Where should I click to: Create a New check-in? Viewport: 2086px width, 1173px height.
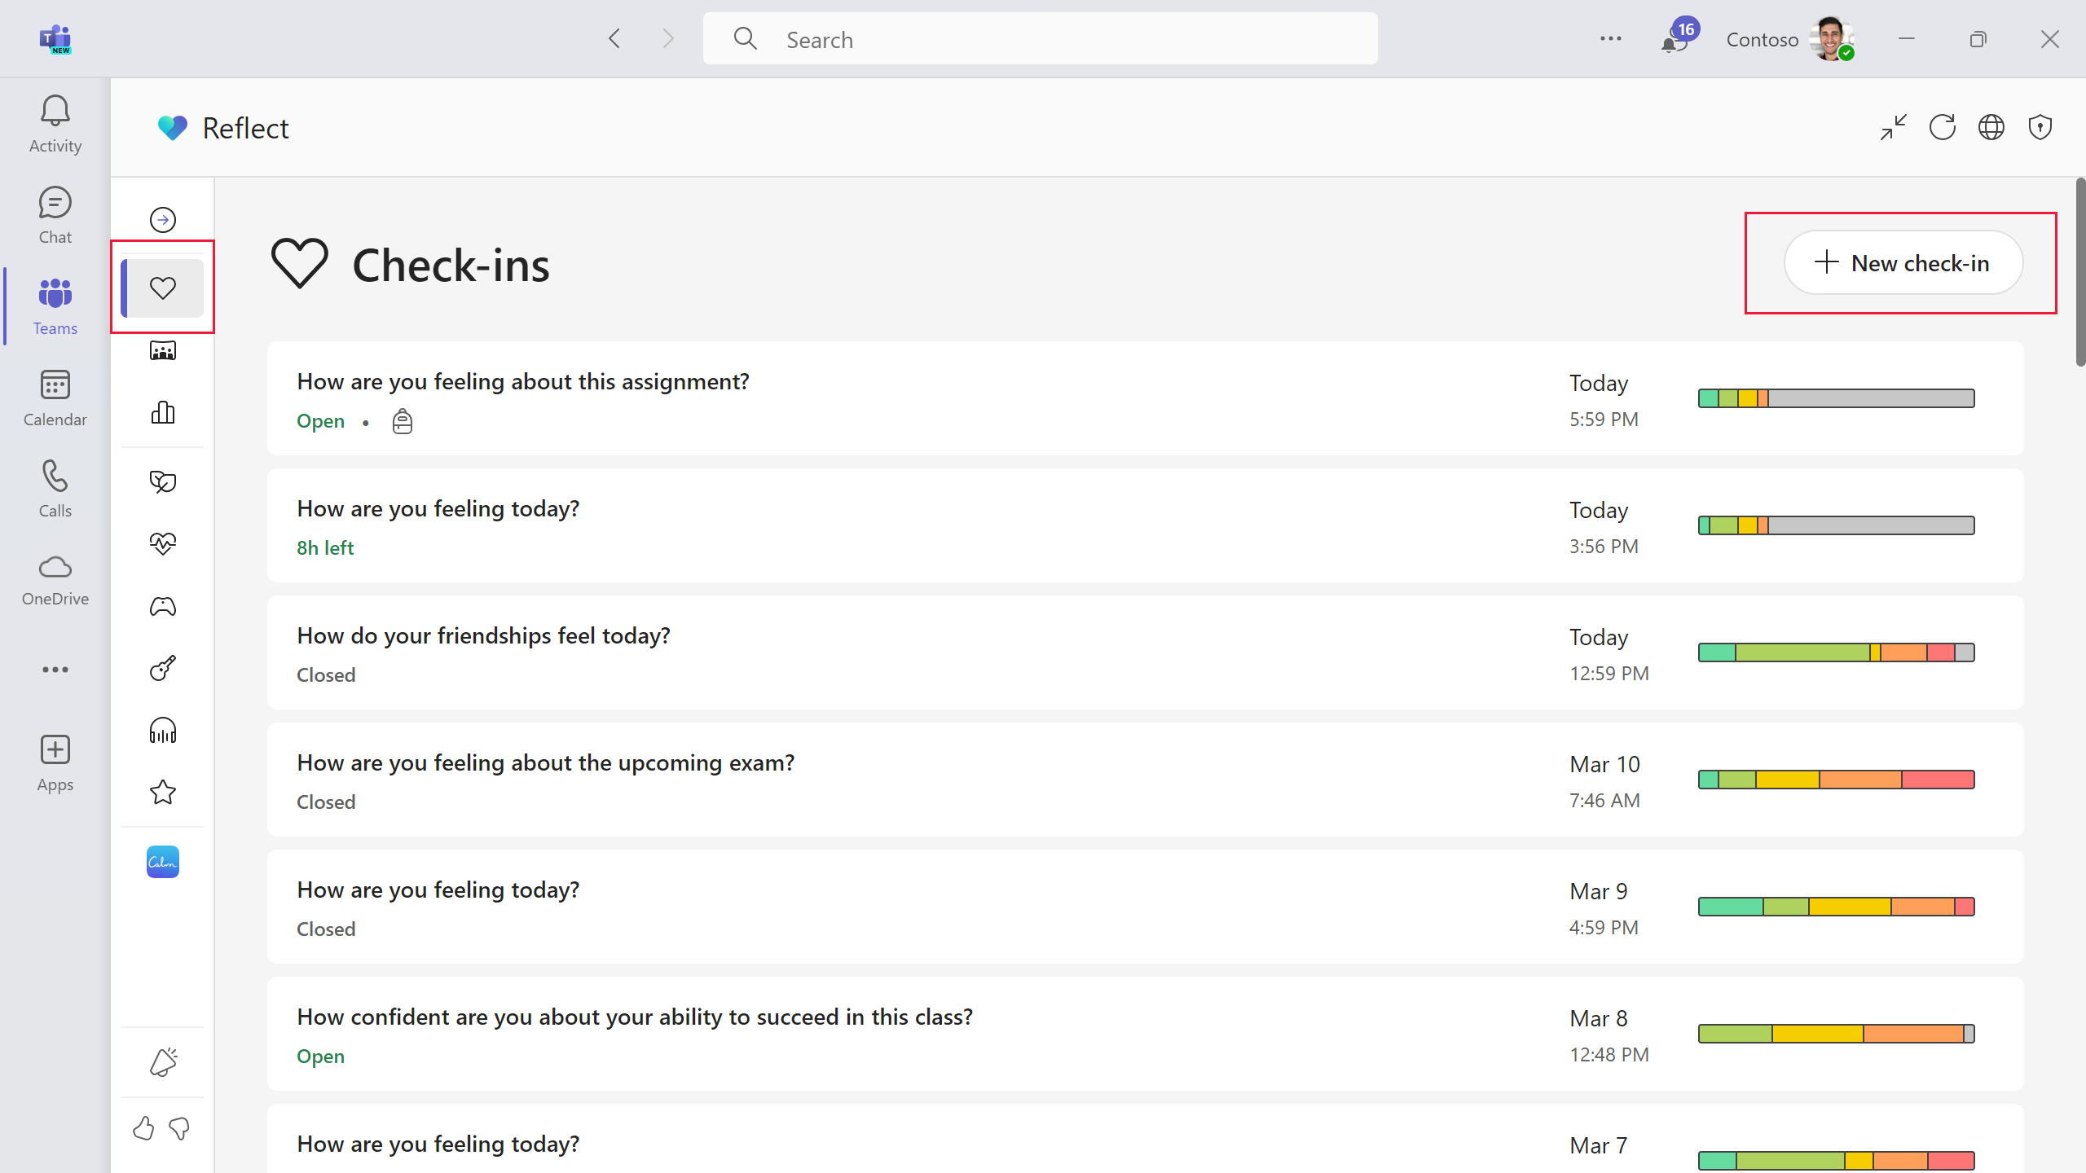click(x=1903, y=263)
